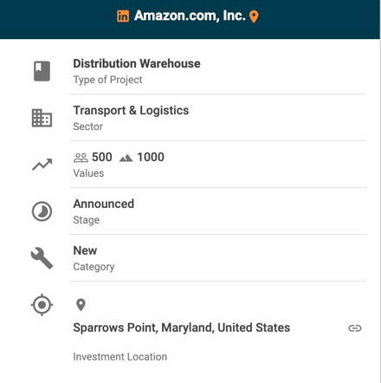Image resolution: width=381 pixels, height=383 pixels.
Task: Open the chain link icon beside Sparrows Point
Action: 355,328
